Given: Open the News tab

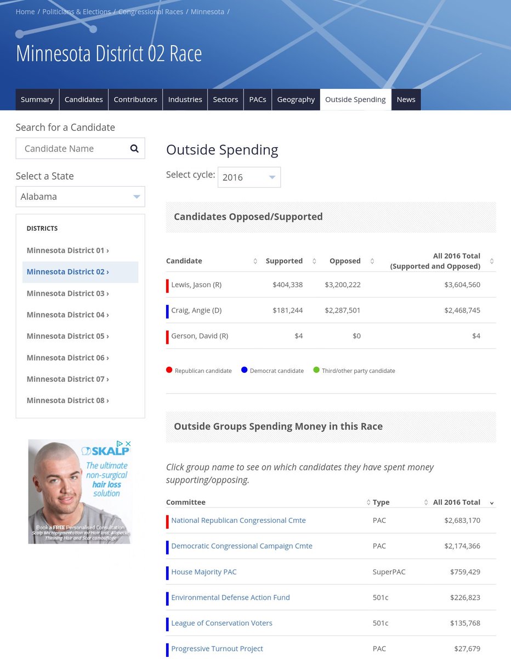Looking at the screenshot, I should click(x=406, y=99).
